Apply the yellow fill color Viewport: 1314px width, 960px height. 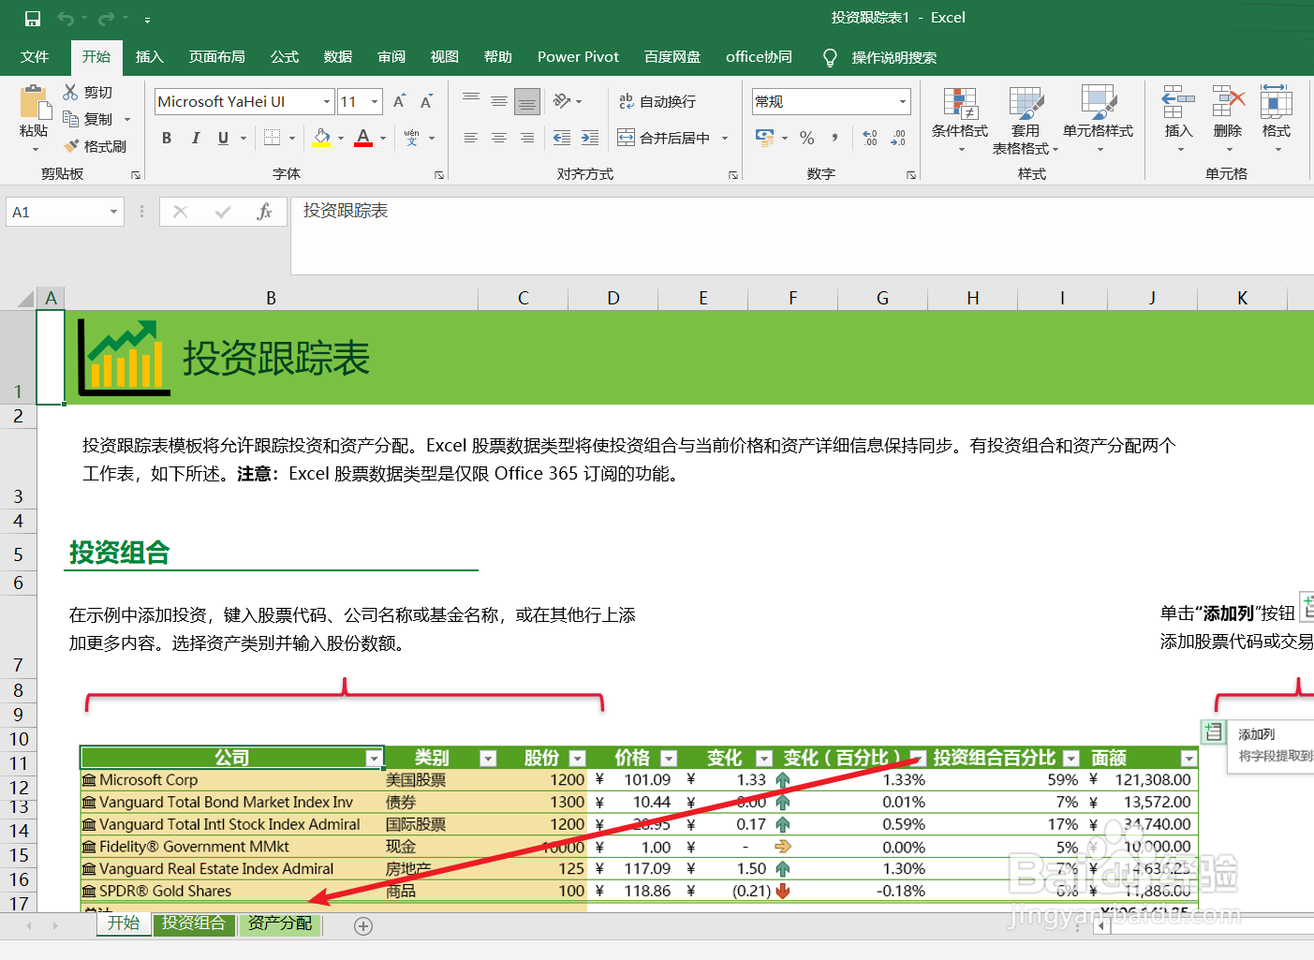coord(321,138)
